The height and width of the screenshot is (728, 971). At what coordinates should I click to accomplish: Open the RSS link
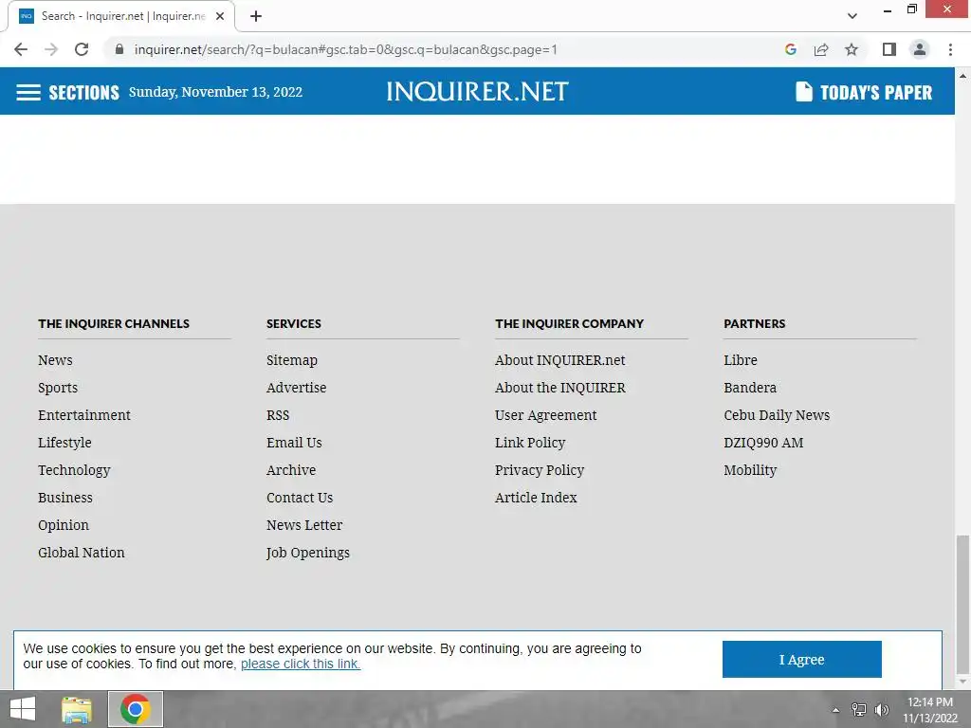[x=278, y=415]
